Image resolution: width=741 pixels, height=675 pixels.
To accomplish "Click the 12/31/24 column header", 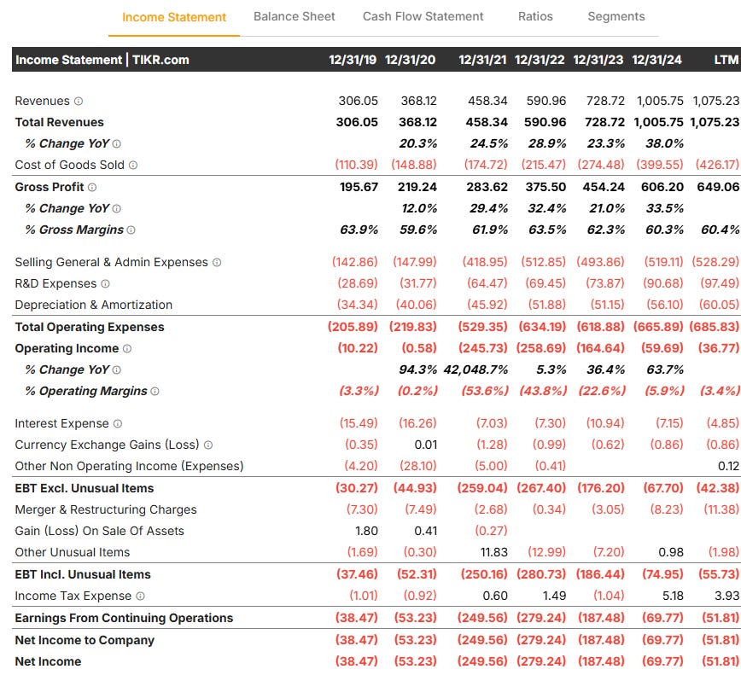I will pos(656,60).
